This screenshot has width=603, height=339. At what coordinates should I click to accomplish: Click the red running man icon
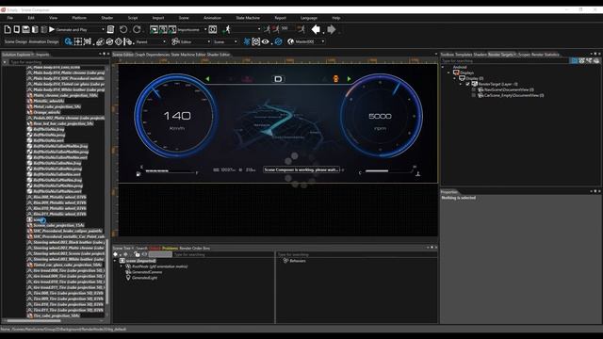coord(276,29)
